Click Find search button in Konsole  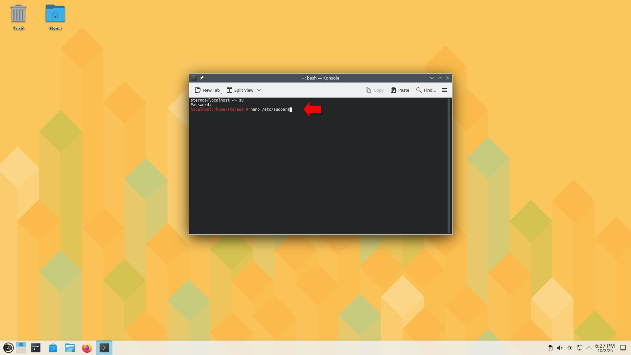coord(426,90)
